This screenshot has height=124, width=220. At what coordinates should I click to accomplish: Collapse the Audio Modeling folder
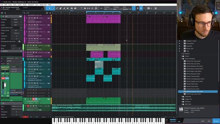click(x=181, y=59)
